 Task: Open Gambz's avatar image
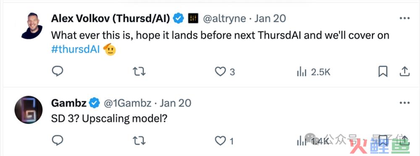point(29,110)
